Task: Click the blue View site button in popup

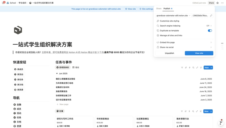Action: tap(199, 53)
